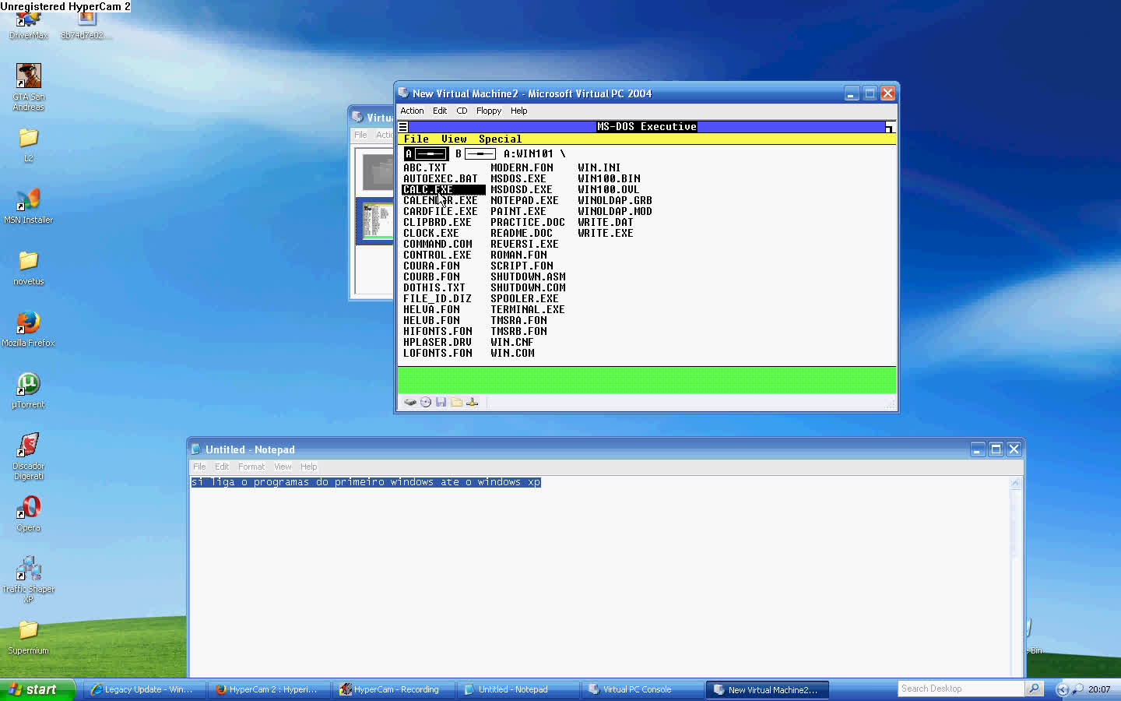The width and height of the screenshot is (1121, 701).
Task: Open DriverMax desktop icon
Action: point(28,25)
